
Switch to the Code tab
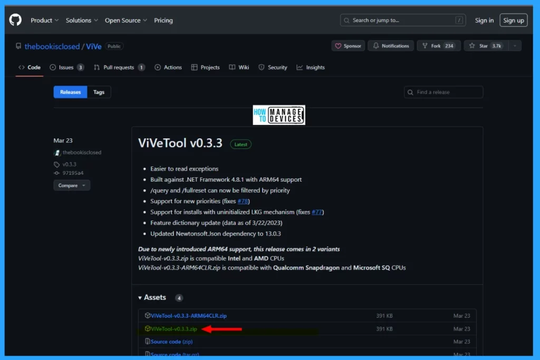[x=30, y=67]
